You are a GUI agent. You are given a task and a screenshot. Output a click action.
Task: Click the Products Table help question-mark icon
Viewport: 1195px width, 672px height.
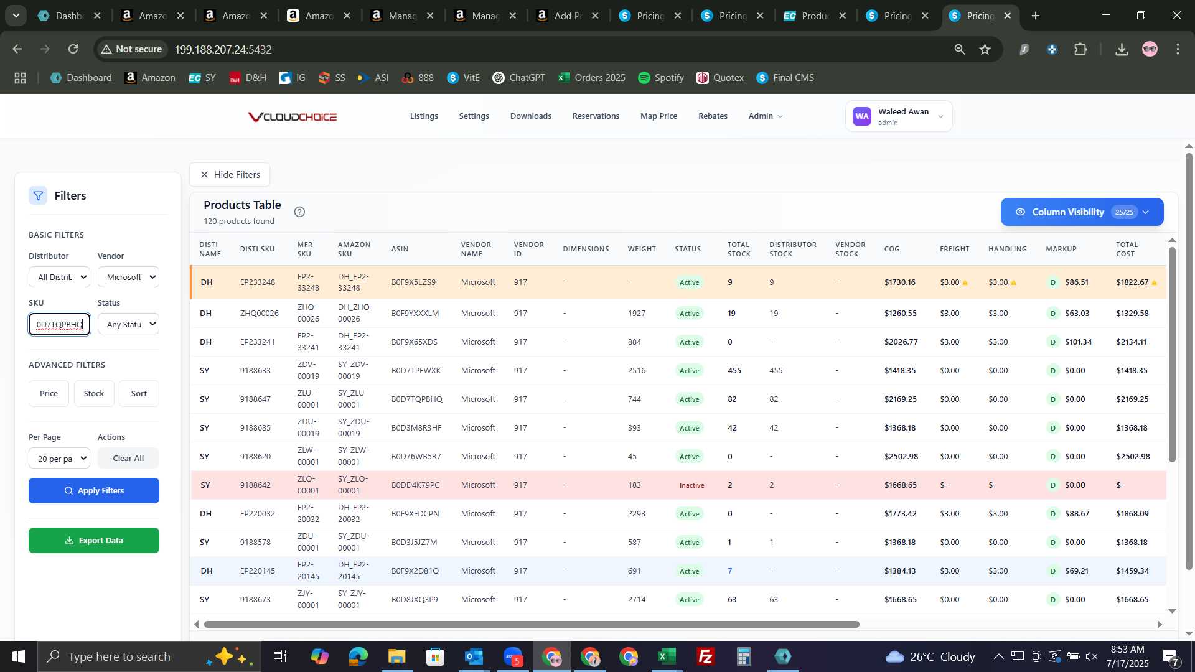[x=299, y=212]
